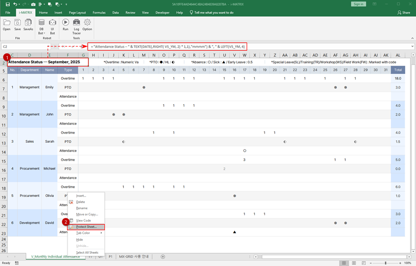Click the Sign in button
This screenshot has width=416, height=266.
click(359, 4)
